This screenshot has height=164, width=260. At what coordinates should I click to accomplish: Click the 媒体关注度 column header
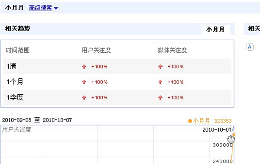(x=172, y=50)
